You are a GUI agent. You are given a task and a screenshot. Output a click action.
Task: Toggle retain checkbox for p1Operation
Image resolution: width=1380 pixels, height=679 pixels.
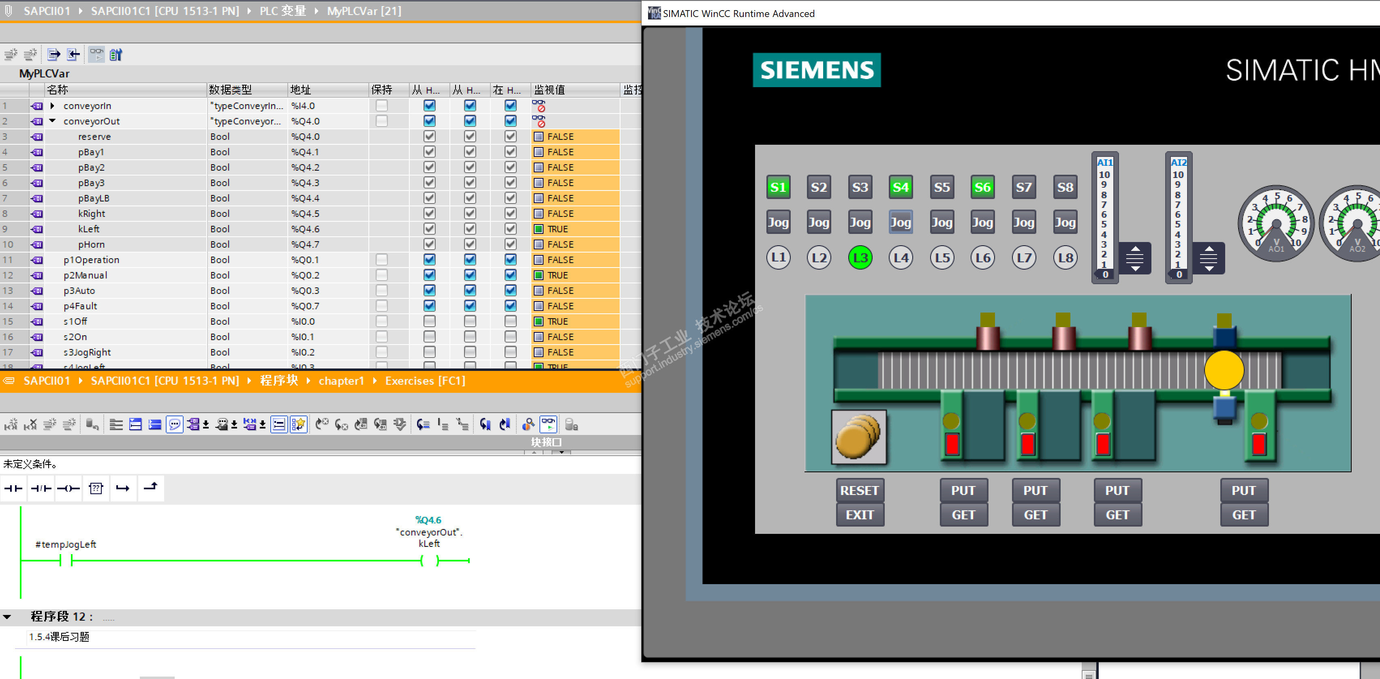[x=381, y=260]
